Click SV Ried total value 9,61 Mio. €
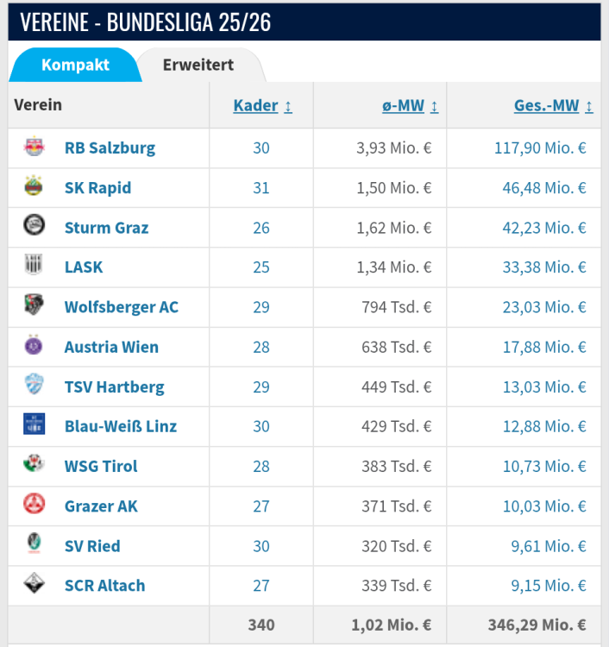Viewport: 609px width, 647px height. (544, 546)
